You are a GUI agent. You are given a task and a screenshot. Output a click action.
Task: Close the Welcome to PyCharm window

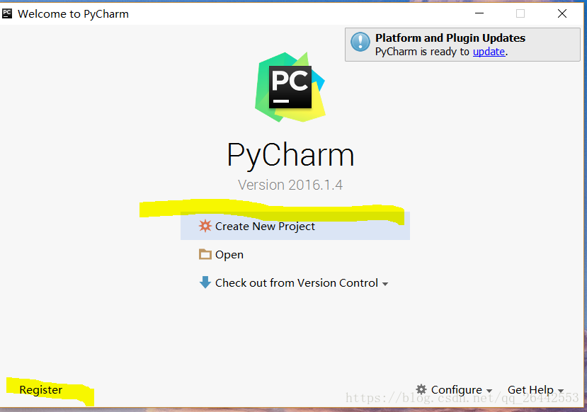(562, 13)
